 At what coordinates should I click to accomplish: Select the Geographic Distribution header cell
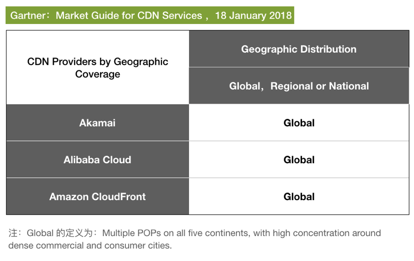pyautogui.click(x=299, y=49)
